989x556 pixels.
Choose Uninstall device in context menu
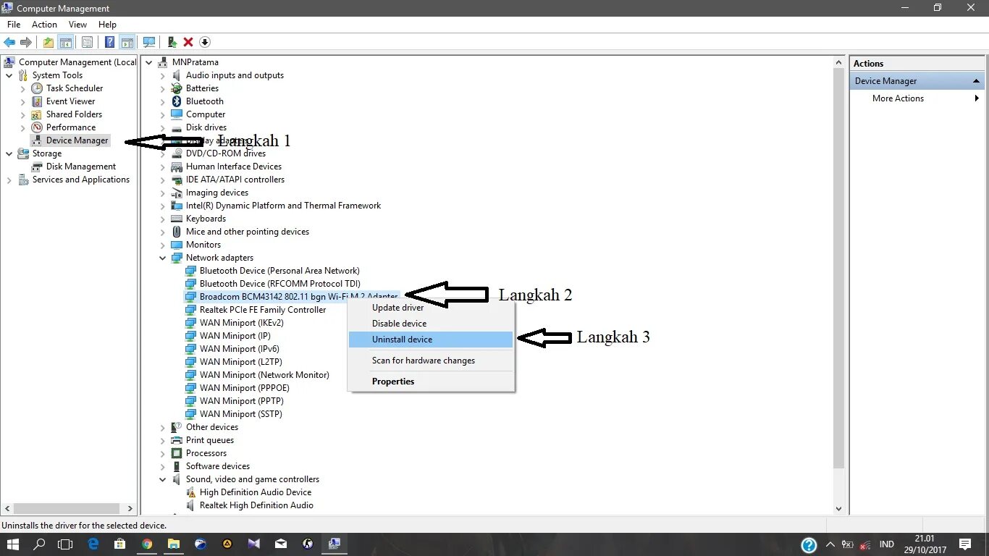point(431,340)
